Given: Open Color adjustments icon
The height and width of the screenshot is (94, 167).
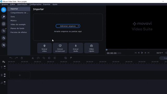Looking at the screenshot, I should tap(49, 58).
